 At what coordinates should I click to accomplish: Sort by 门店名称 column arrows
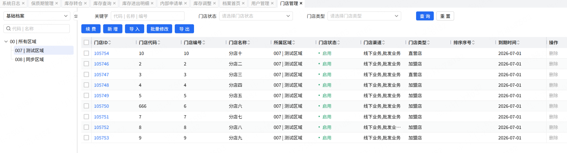point(249,43)
